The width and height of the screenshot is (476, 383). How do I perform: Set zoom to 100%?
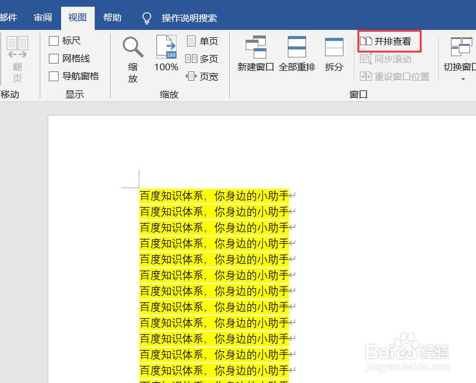point(166,54)
